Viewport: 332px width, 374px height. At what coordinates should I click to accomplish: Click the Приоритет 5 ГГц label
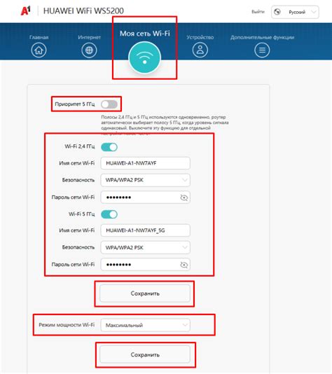pyautogui.click(x=75, y=104)
